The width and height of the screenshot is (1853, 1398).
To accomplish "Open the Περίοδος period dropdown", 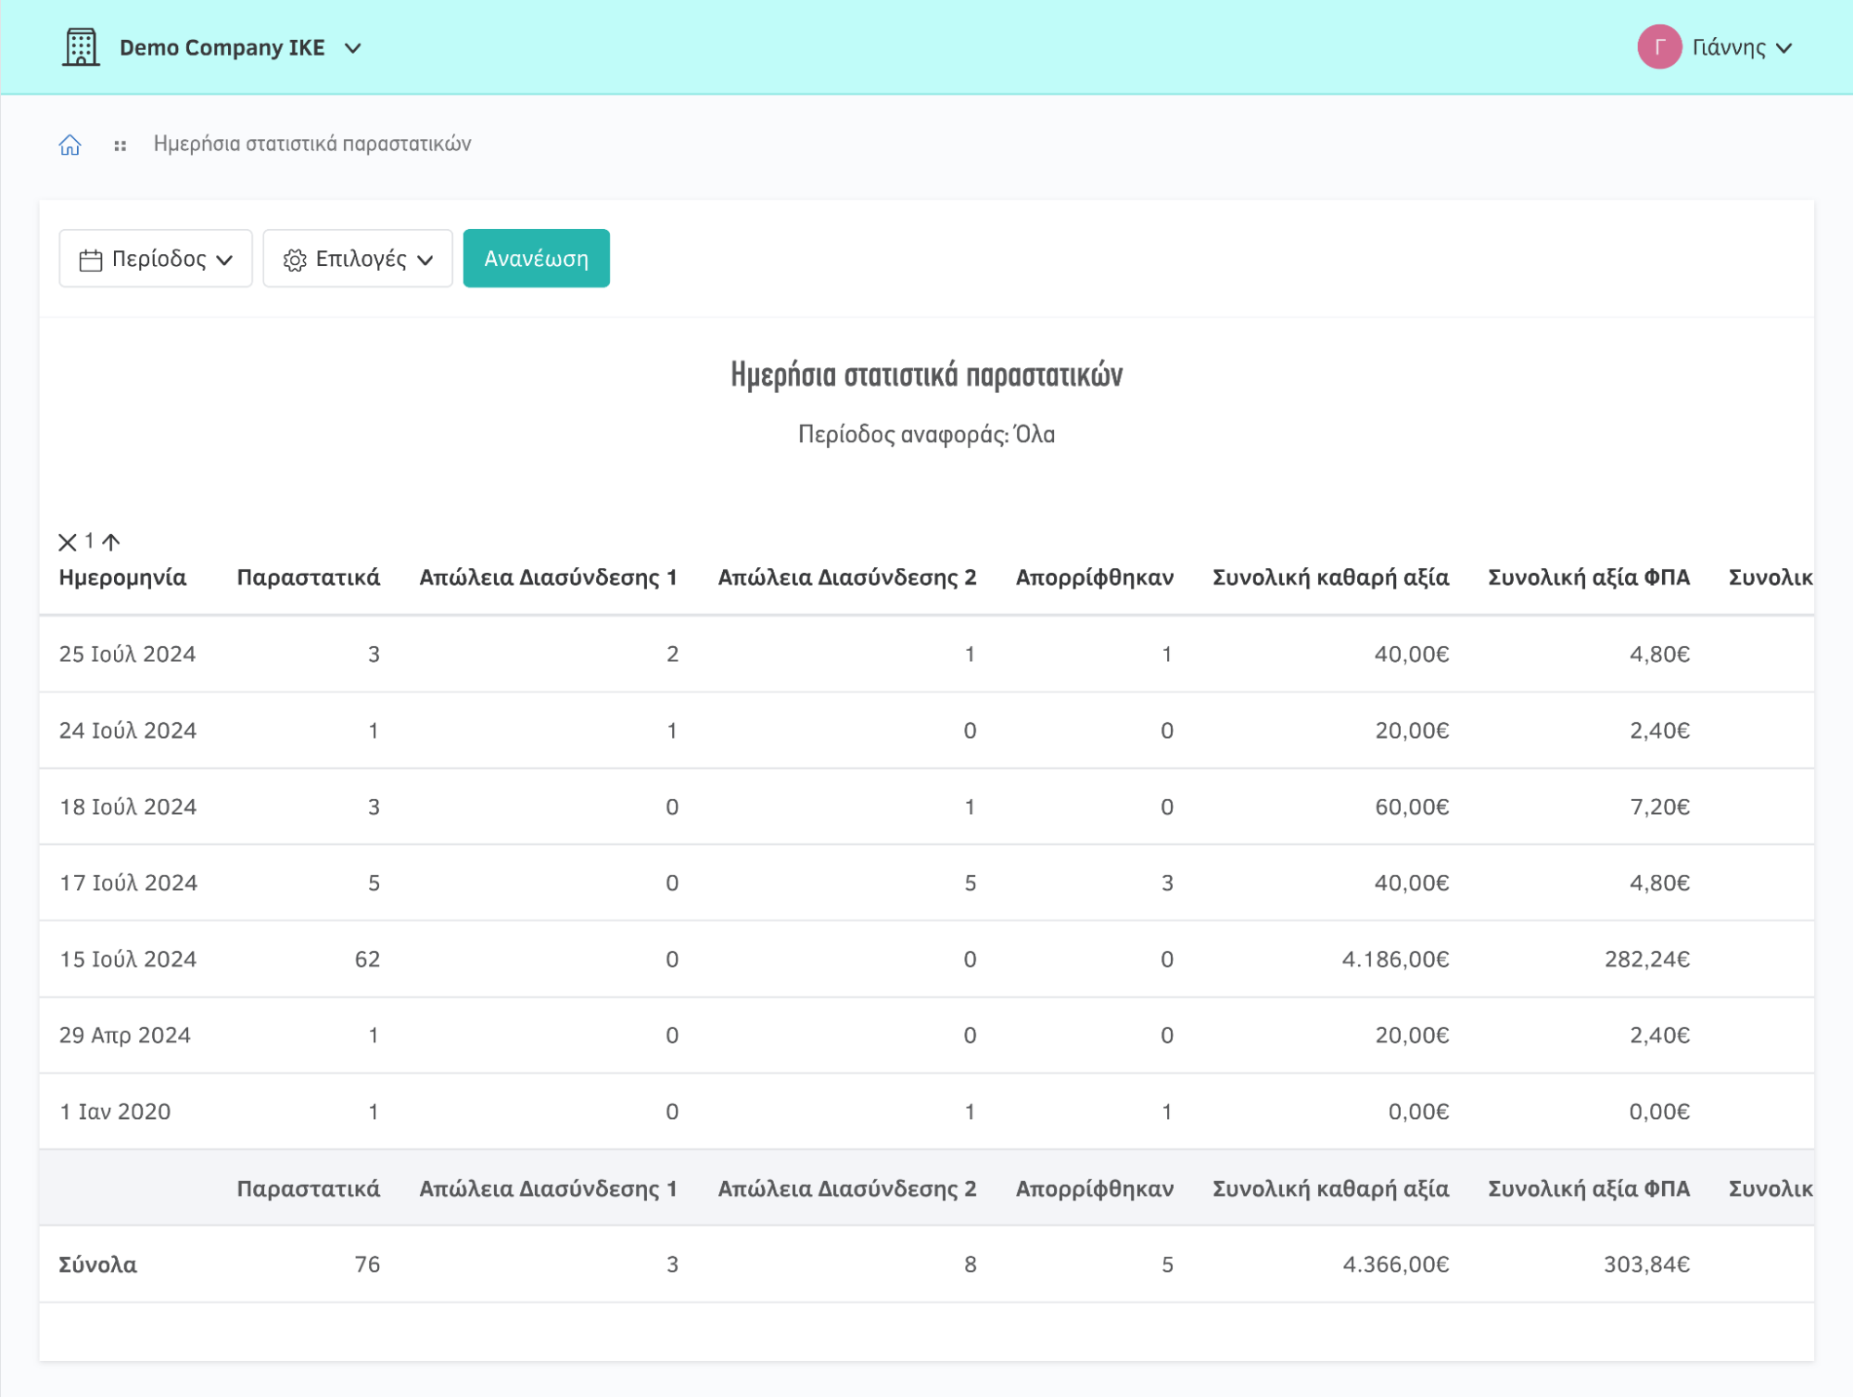I will [156, 259].
